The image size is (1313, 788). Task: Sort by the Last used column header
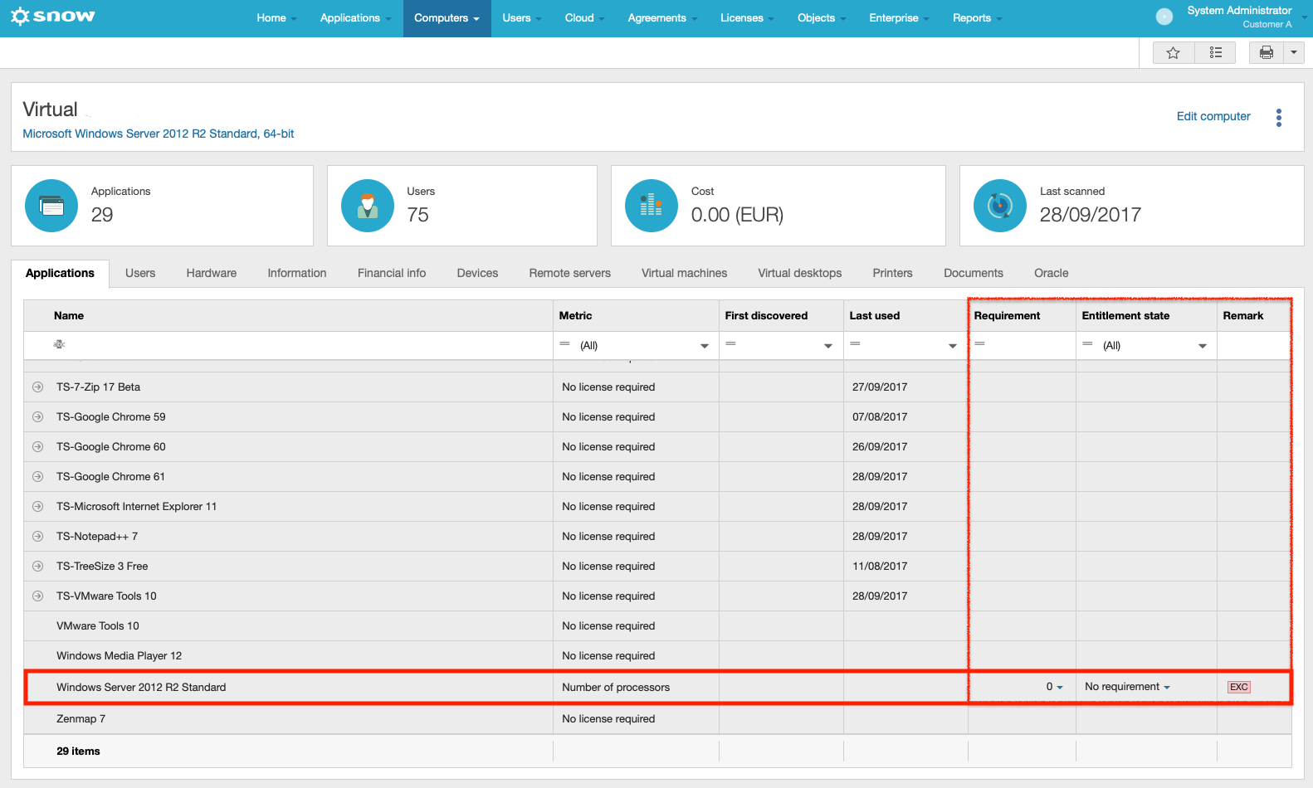pyautogui.click(x=874, y=316)
